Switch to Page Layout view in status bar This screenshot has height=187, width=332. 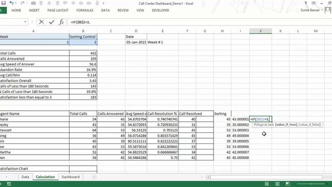(x=278, y=184)
